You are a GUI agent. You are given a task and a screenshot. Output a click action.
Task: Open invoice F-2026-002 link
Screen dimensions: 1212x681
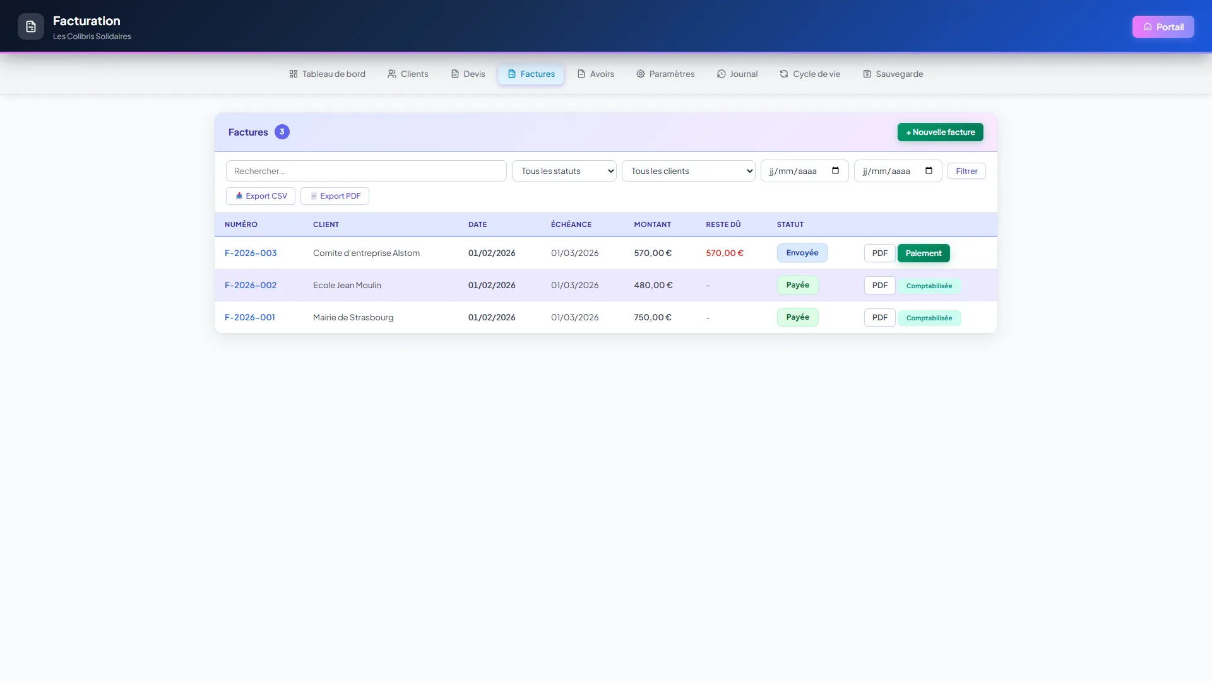[x=251, y=285]
